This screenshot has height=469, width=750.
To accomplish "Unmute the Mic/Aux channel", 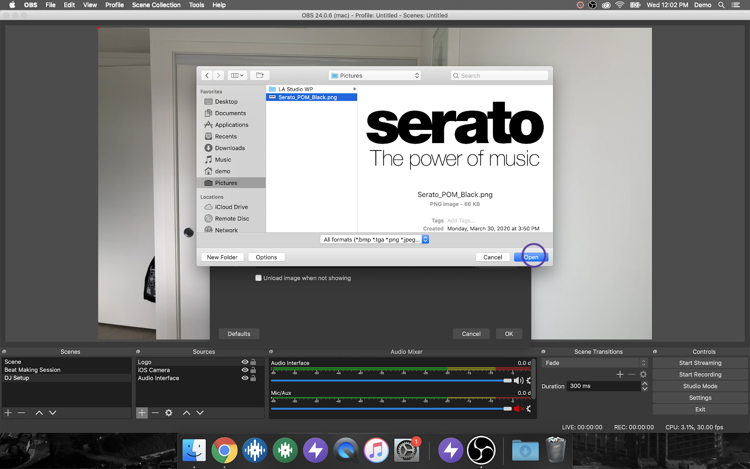I will [x=518, y=409].
